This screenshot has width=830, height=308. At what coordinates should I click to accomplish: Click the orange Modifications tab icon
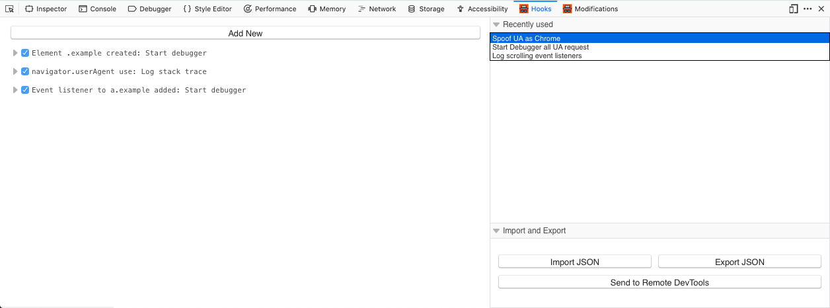(567, 9)
